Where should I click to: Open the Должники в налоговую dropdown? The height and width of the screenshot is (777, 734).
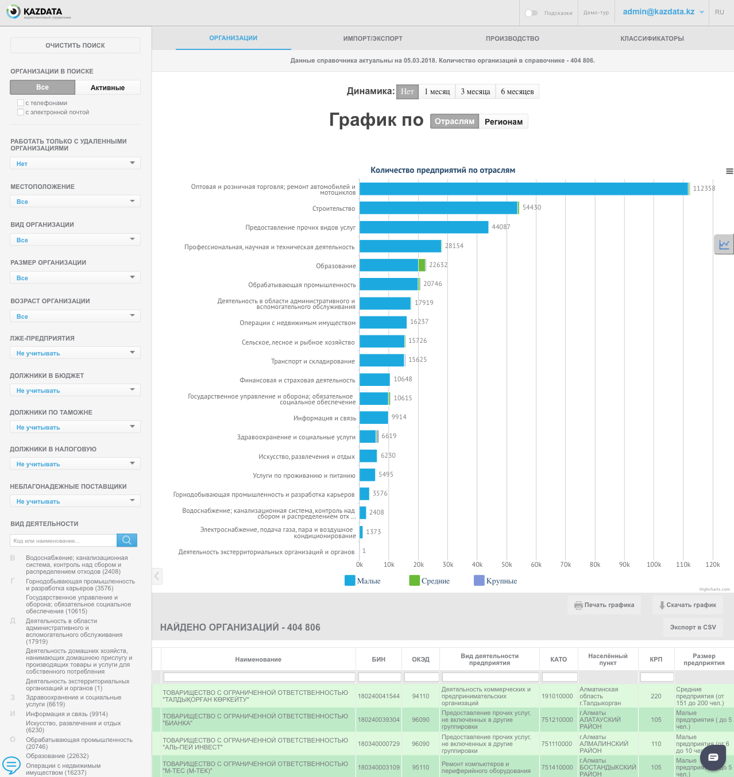click(75, 464)
